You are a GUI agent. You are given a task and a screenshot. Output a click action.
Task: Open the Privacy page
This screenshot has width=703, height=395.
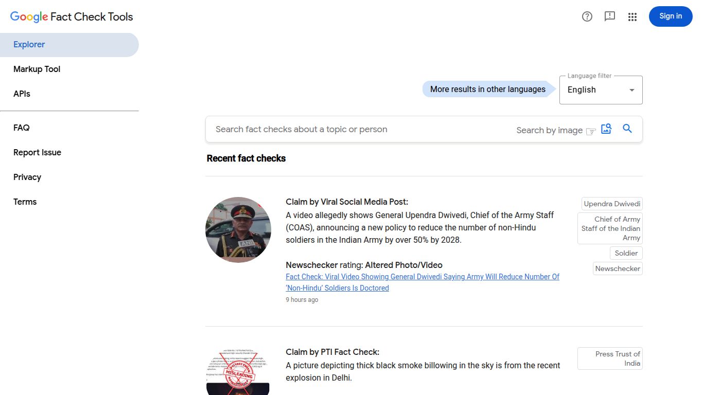coord(27,177)
